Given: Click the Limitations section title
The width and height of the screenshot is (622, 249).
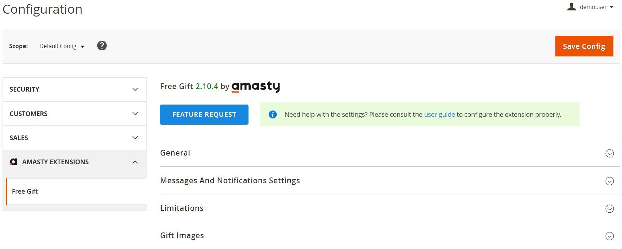Looking at the screenshot, I should [182, 208].
